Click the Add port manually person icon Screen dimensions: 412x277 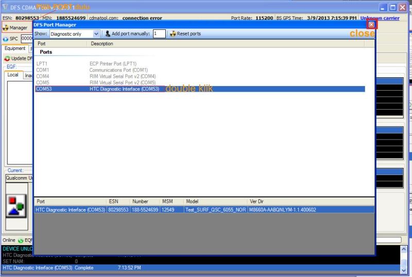[108, 33]
